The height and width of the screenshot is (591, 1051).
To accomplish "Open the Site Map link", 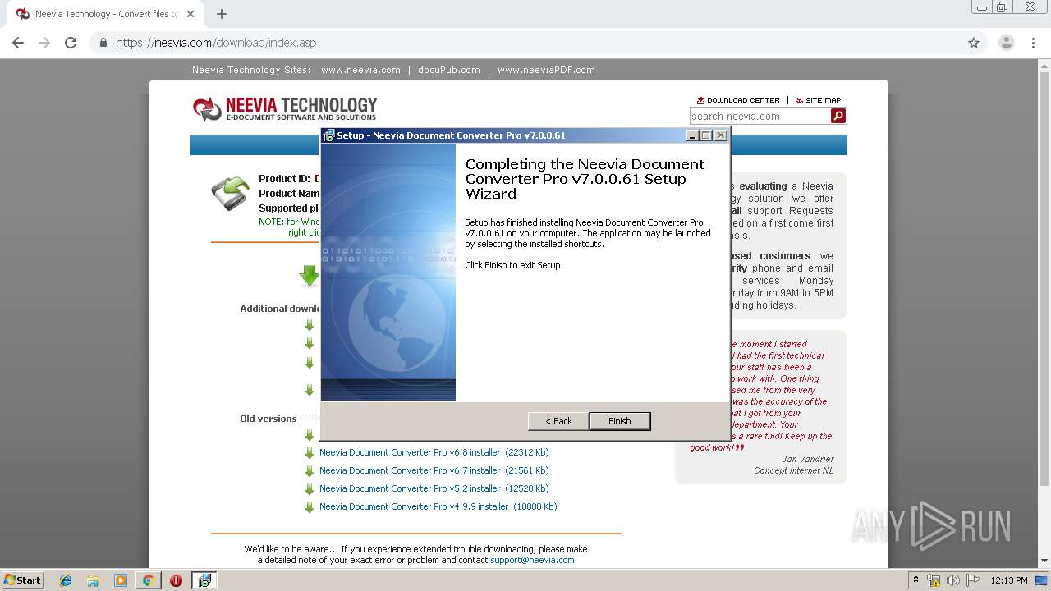I will coord(818,100).
